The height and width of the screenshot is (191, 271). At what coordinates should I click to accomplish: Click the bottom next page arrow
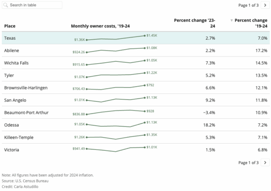tap(265, 162)
